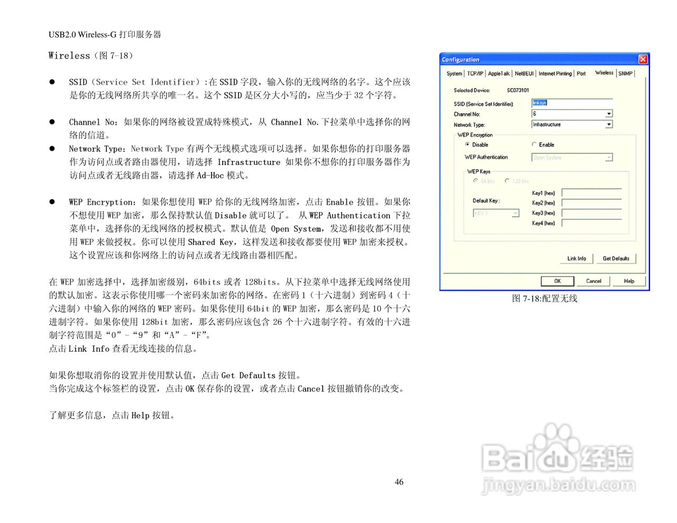Screen dimensions: 677x523
Task: Click the Get Defaults button
Action: tap(616, 258)
